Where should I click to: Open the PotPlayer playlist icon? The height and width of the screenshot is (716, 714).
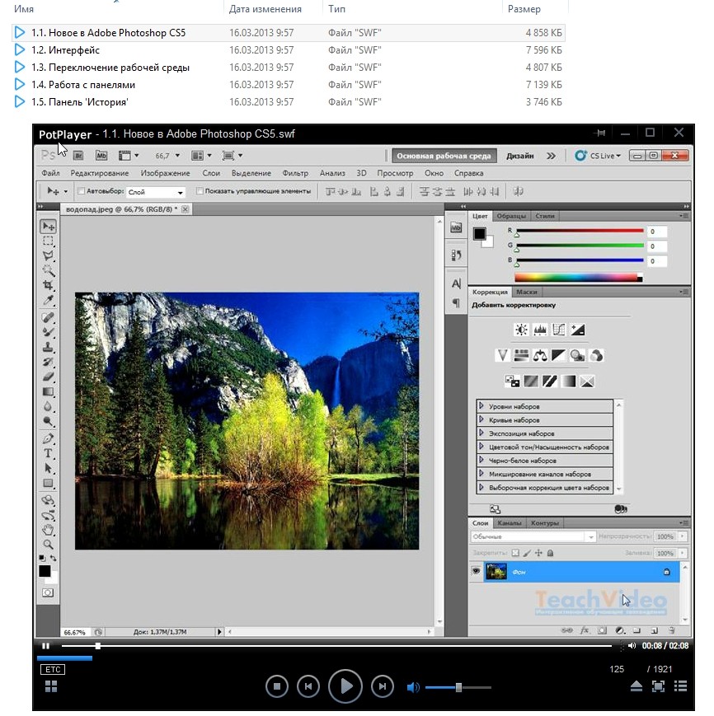(680, 686)
